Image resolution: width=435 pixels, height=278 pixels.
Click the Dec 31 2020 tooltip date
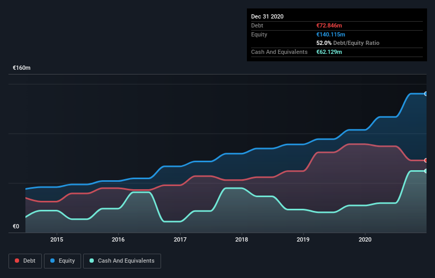[x=267, y=16]
